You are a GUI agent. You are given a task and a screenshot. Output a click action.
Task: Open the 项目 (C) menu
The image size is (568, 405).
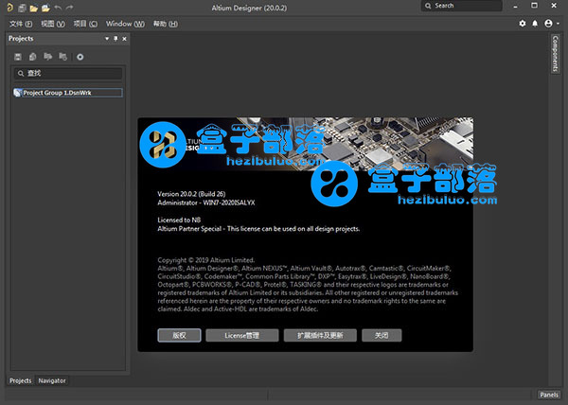coord(85,24)
